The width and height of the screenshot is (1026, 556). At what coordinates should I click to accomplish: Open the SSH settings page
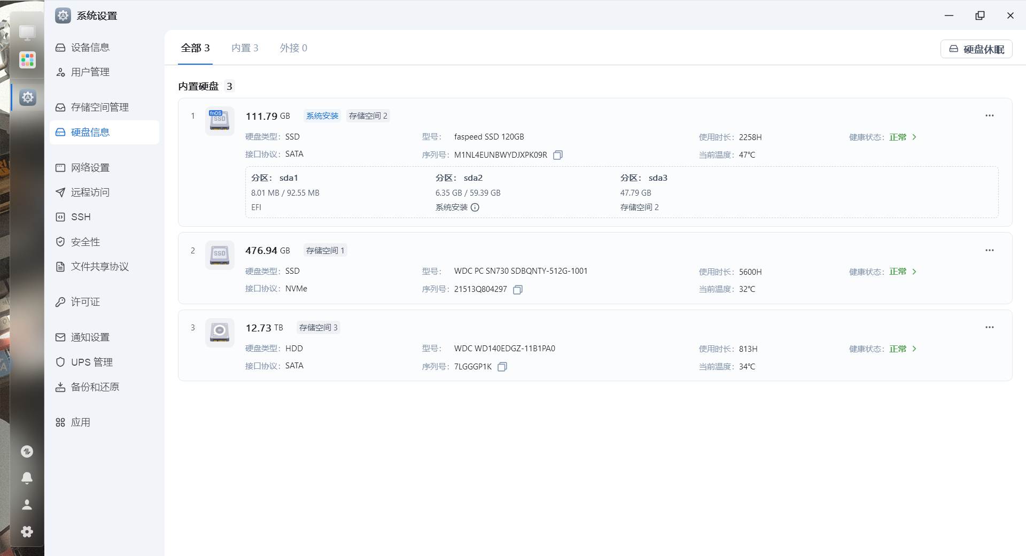pos(104,217)
